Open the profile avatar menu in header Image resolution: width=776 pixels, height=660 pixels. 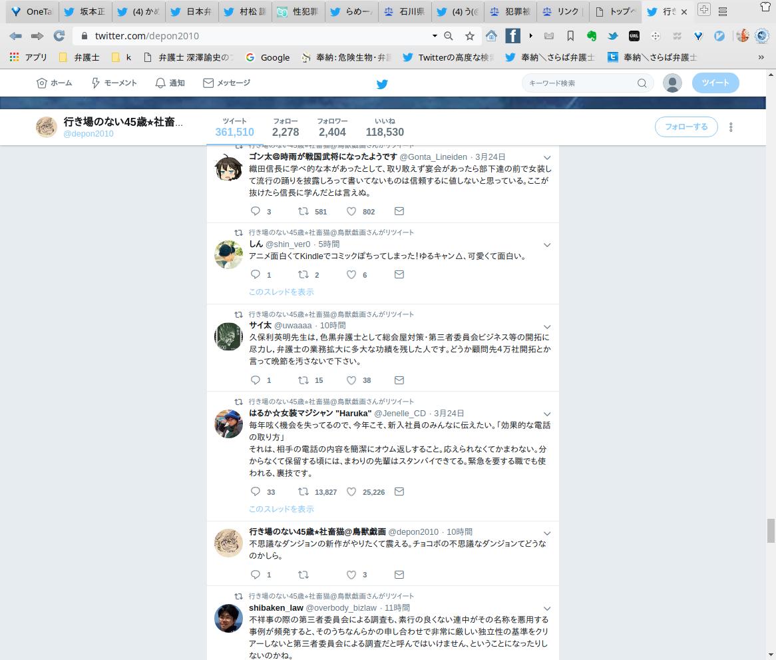point(672,83)
